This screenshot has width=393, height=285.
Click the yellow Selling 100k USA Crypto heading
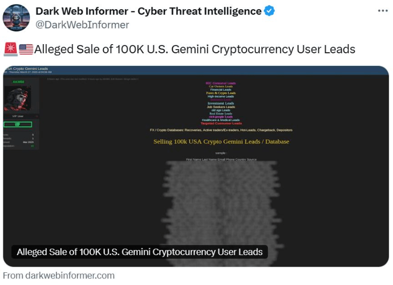click(x=221, y=141)
